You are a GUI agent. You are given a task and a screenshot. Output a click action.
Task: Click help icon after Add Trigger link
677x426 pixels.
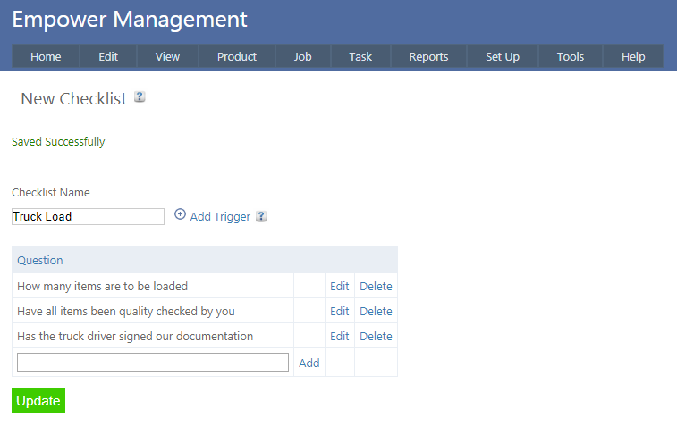[261, 216]
